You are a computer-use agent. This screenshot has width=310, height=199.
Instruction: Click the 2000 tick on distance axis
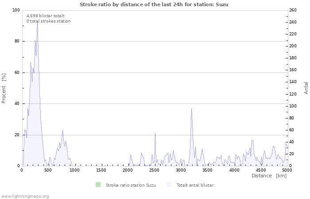[x=128, y=170]
